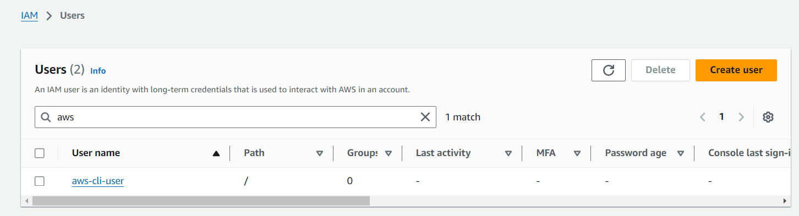Viewport: 799px width, 216px height.
Task: Open the aws-cli-user details
Action: 98,181
